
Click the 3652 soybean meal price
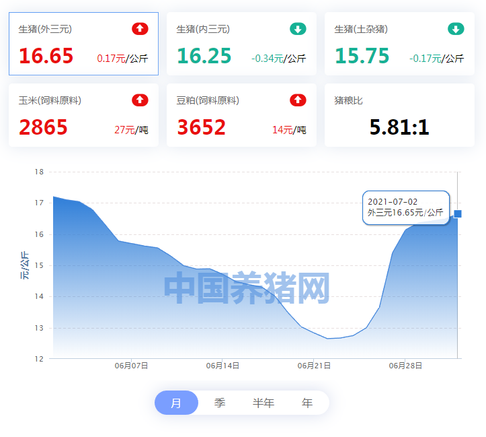pos(201,127)
